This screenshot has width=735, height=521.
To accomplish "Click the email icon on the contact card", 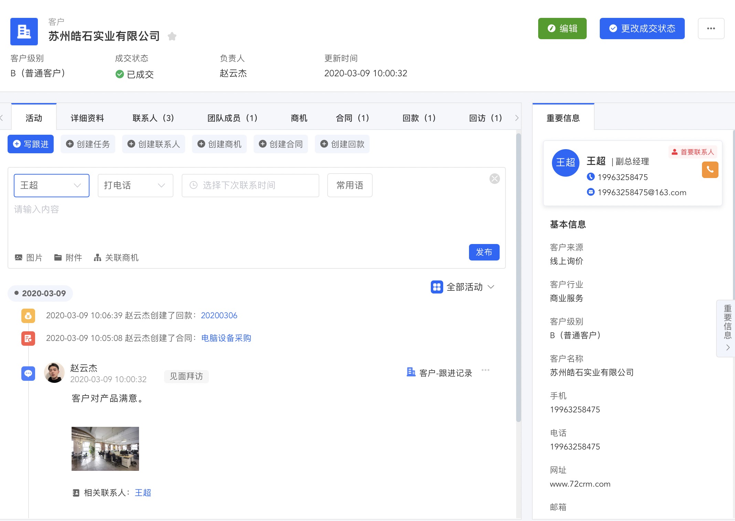I will click(590, 192).
